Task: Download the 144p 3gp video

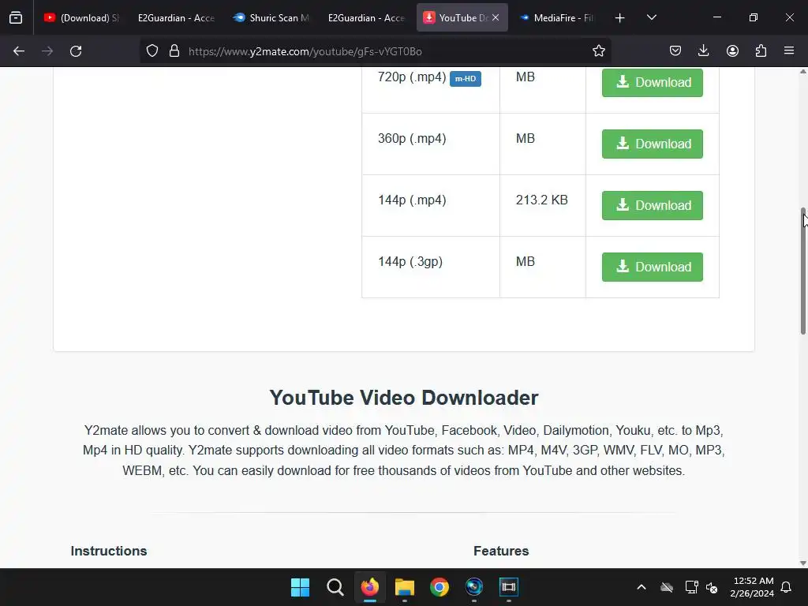Action: (x=653, y=267)
